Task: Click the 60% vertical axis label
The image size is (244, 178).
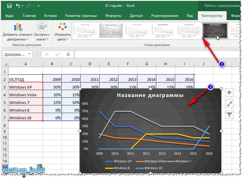Action: 85,104
